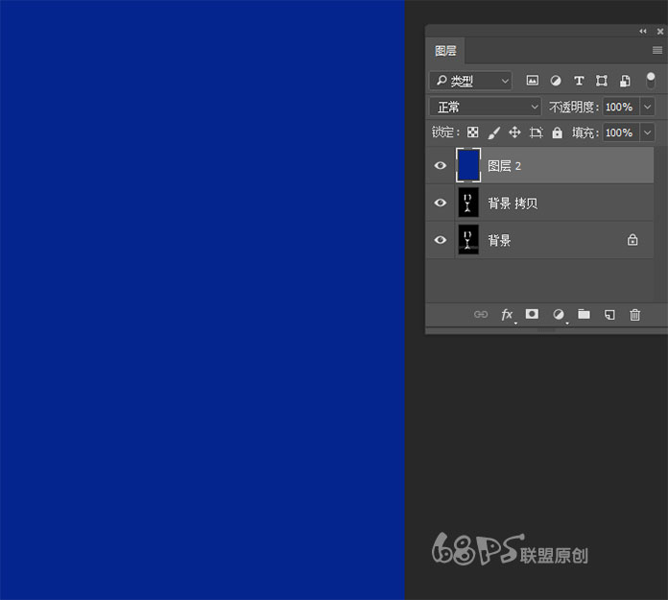Turn the layer filtering switch on or off
The height and width of the screenshot is (600, 668).
click(651, 82)
